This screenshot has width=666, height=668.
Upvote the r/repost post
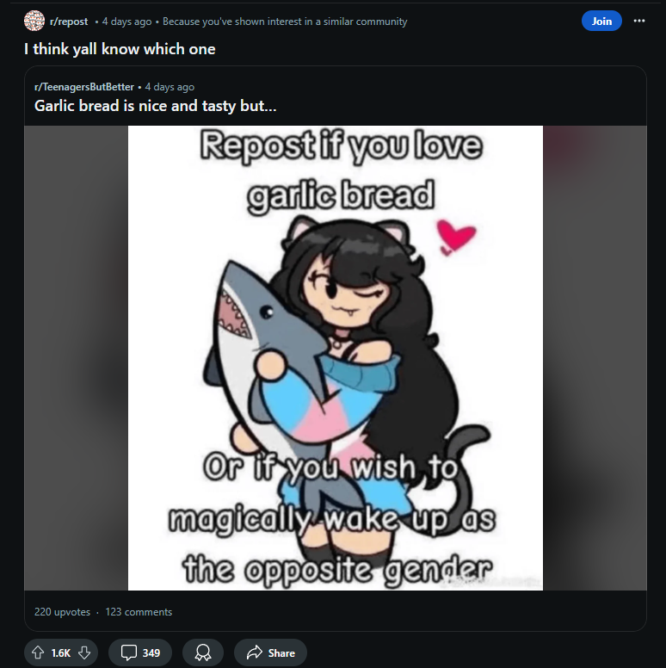click(x=38, y=653)
